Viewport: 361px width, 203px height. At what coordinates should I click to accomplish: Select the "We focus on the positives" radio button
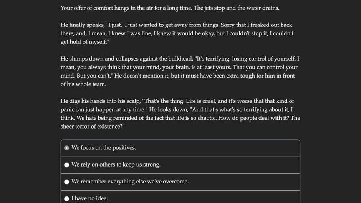point(67,148)
